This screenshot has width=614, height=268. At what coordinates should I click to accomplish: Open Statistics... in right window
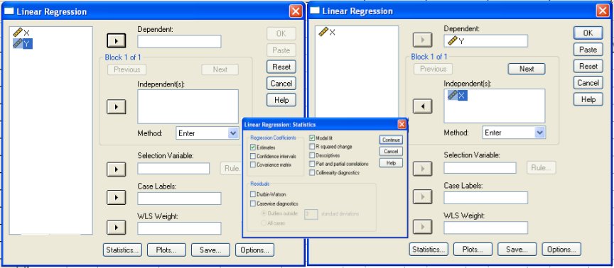click(x=429, y=250)
